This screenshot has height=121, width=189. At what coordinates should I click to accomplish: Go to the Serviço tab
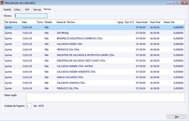[37, 10]
